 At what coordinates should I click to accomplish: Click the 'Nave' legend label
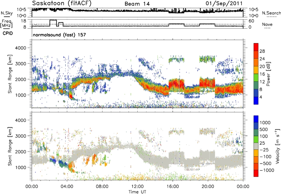tap(267, 25)
